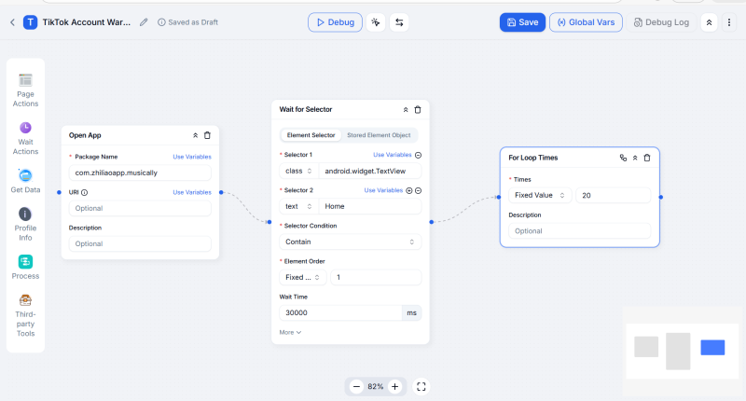
Task: Open the Selector Condition dropdown showing Contain
Action: click(350, 242)
